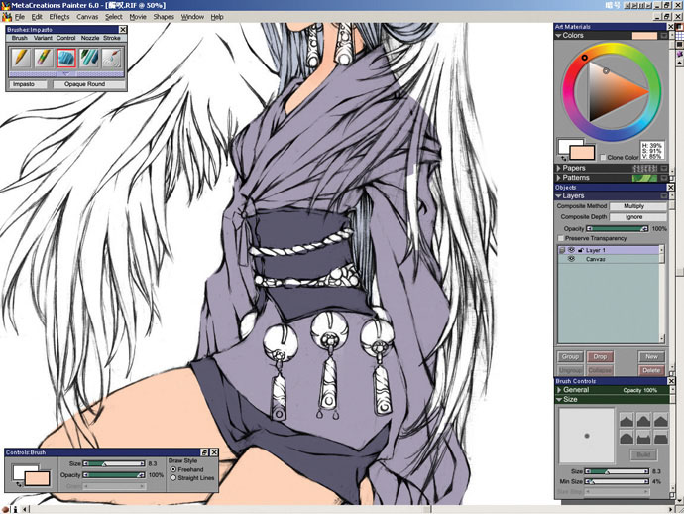Screen dimensions: 684x514
Task: Open the Impasto brush category dropdown
Action: (x=29, y=84)
